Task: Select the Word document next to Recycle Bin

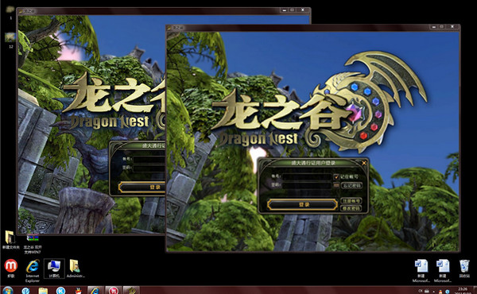Action: [443, 271]
